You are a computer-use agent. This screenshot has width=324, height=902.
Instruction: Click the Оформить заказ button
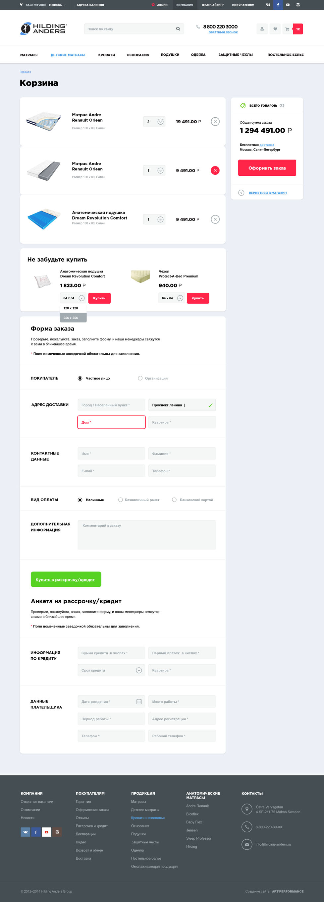pyautogui.click(x=267, y=168)
